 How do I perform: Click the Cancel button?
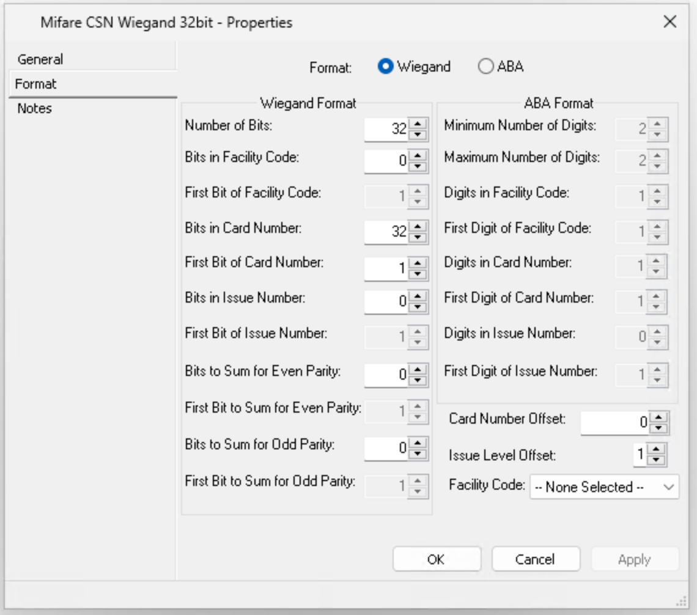point(536,559)
